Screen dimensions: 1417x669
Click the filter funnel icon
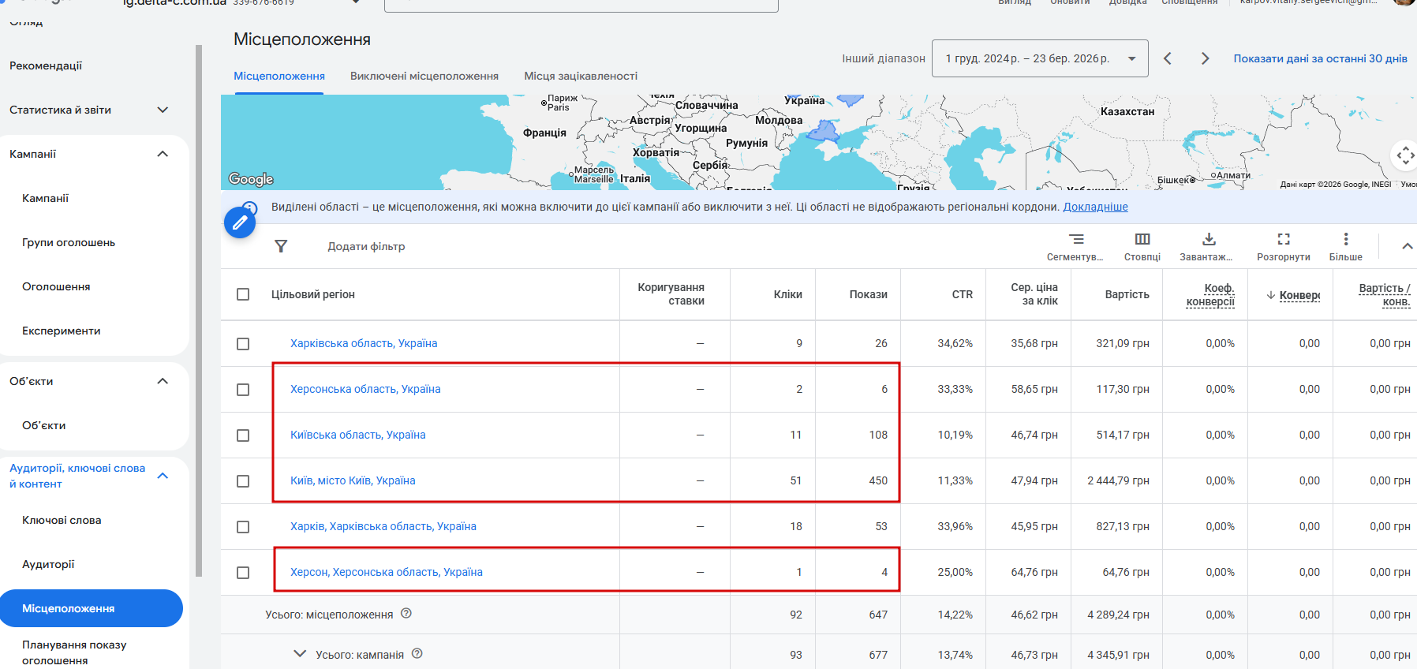point(281,246)
